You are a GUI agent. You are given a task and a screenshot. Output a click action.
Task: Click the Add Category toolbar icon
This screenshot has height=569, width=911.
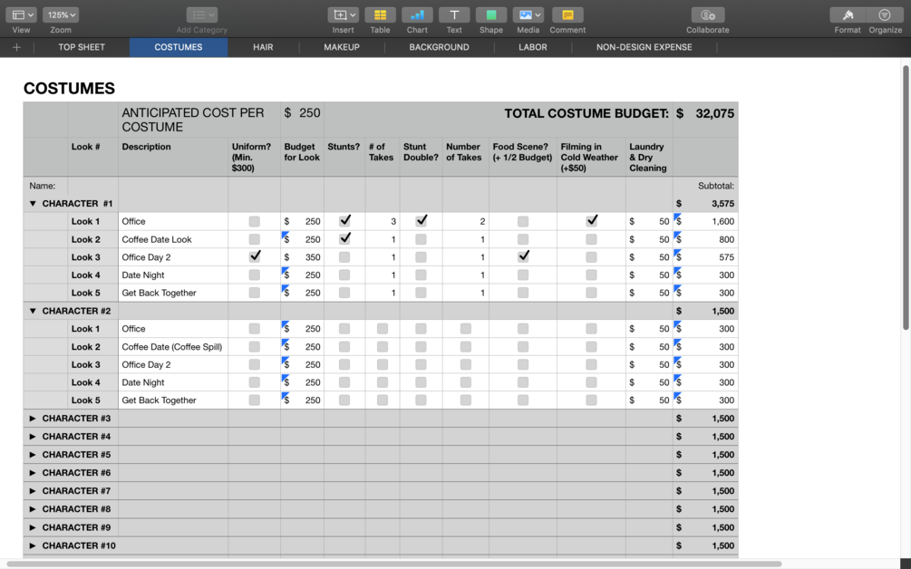pyautogui.click(x=201, y=14)
